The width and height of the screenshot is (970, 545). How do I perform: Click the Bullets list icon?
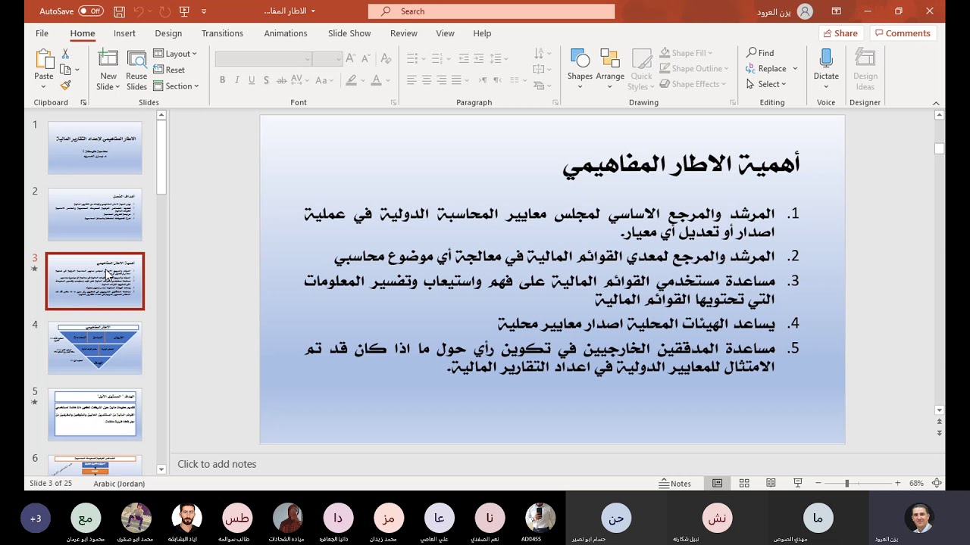click(x=411, y=58)
